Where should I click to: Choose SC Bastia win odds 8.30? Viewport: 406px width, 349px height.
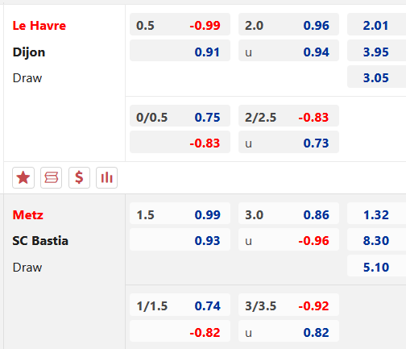[x=376, y=239]
